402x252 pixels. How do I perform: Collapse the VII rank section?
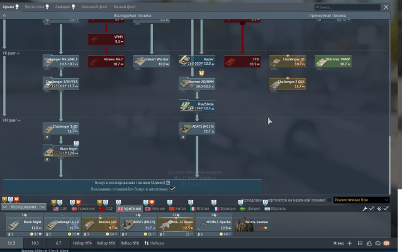(11, 53)
